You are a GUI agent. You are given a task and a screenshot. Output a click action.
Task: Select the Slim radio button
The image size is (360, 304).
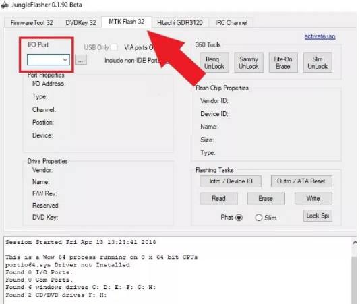[259, 218]
